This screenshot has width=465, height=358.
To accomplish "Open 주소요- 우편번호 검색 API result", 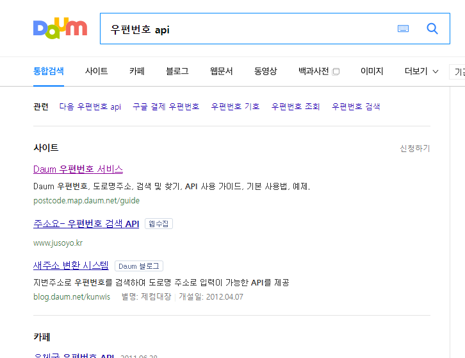I will pyautogui.click(x=86, y=224).
